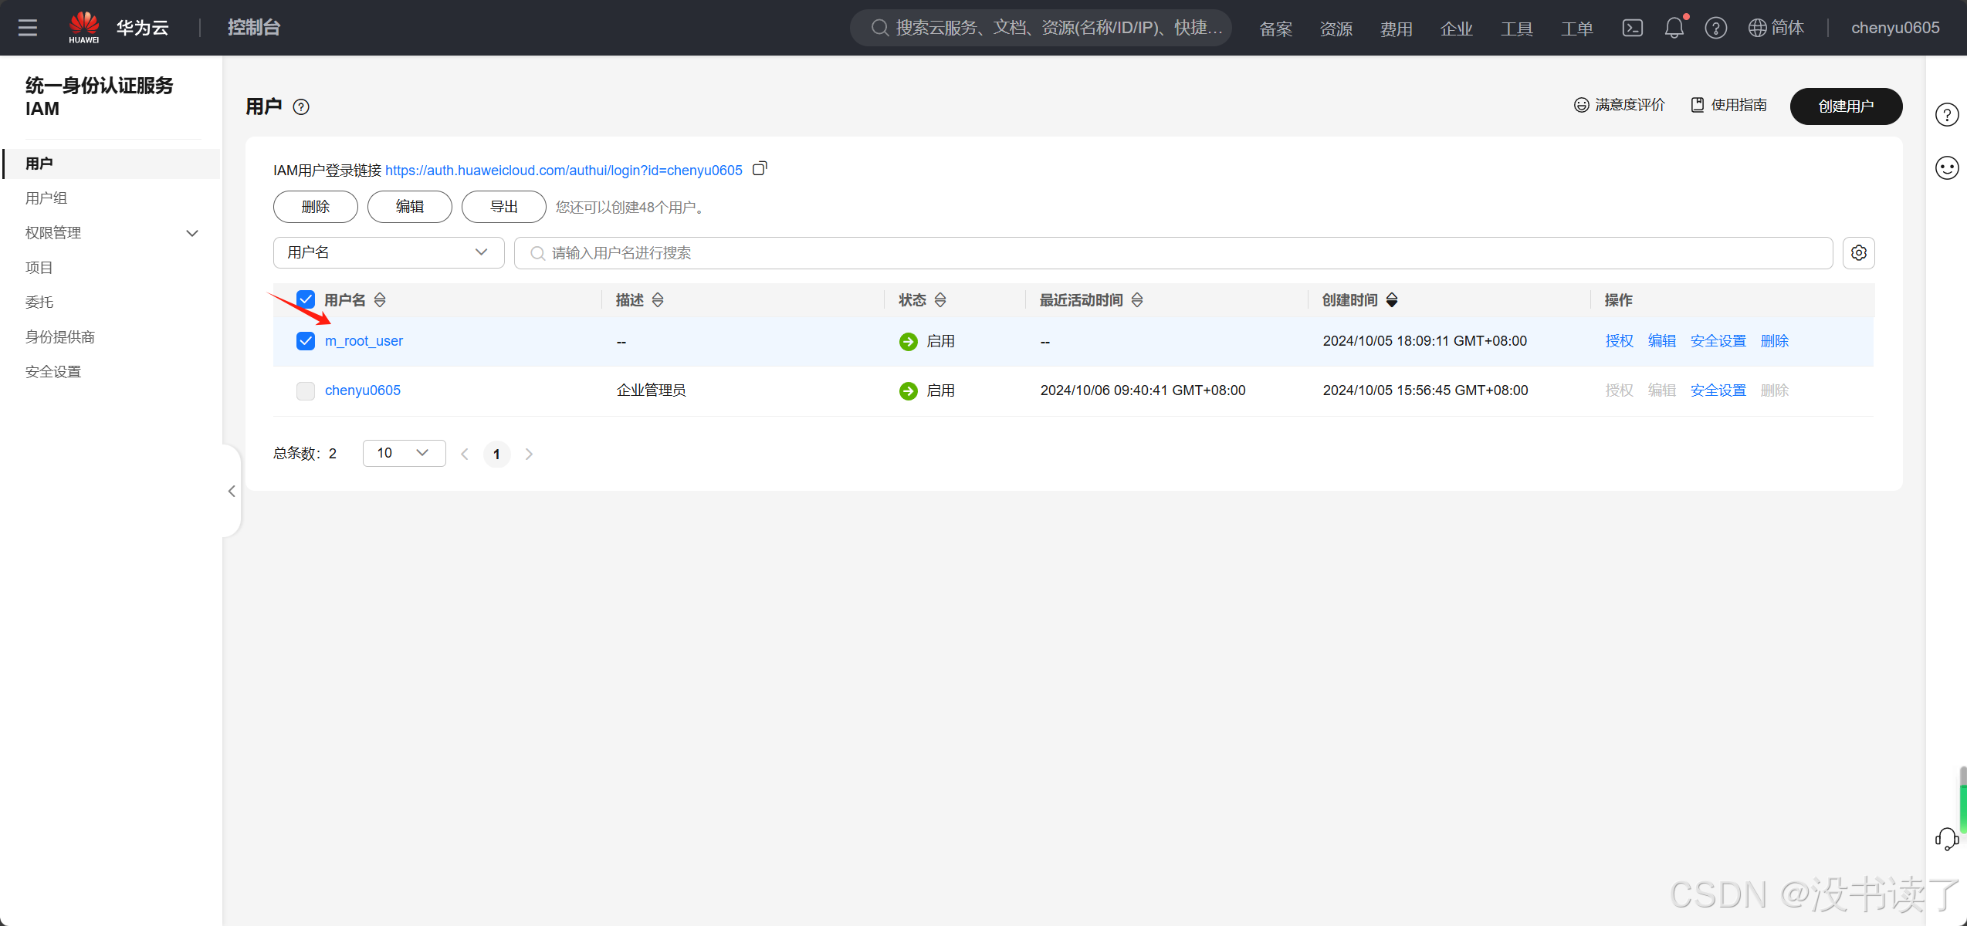The height and width of the screenshot is (926, 1967).
Task: Copy the IAM user login link
Action: (x=760, y=169)
